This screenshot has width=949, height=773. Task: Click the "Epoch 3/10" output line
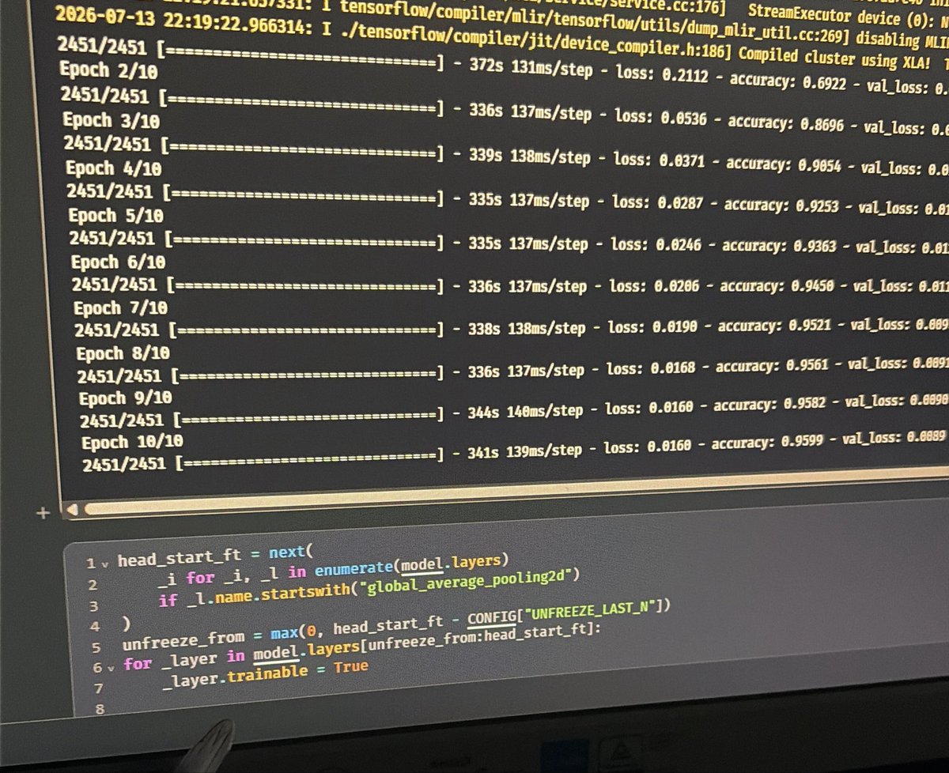point(112,121)
